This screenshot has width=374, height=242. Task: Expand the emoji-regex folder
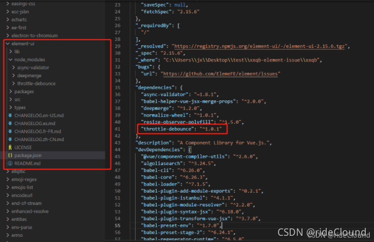point(8,179)
